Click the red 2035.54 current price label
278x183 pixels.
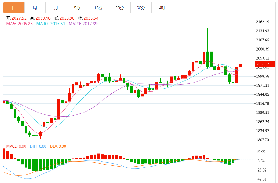coord(265,64)
